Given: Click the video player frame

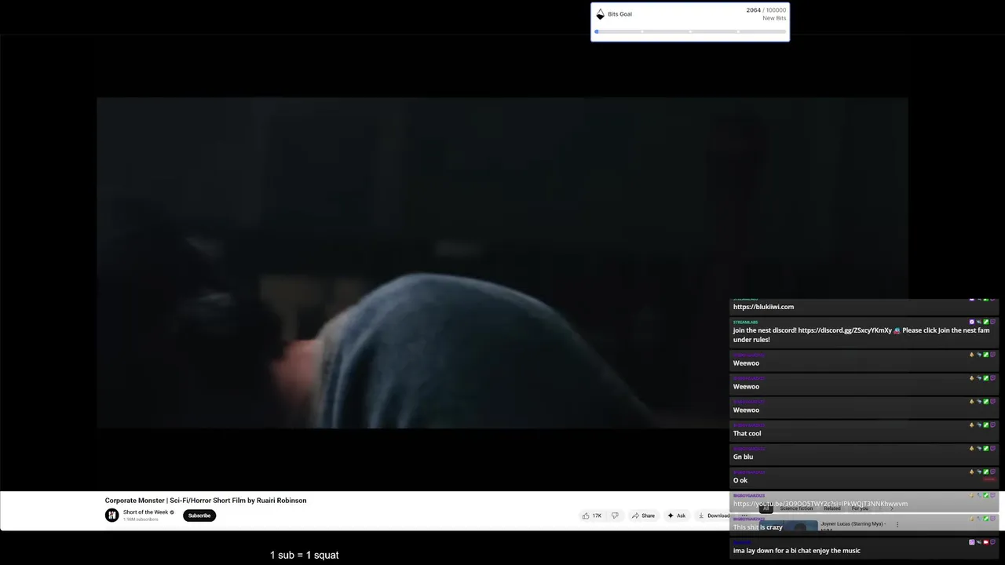Looking at the screenshot, I should (x=502, y=263).
